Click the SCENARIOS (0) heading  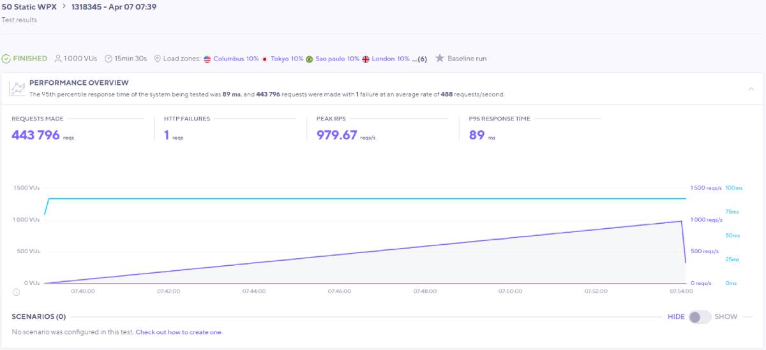(x=39, y=317)
